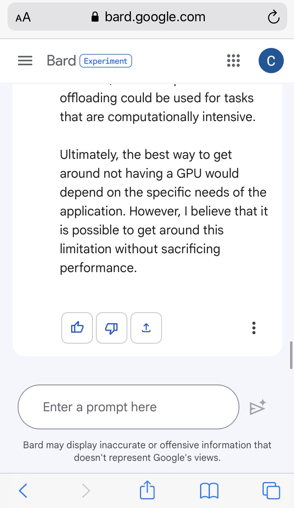Open the hamburger main menu
This screenshot has height=508, width=294.
[25, 61]
